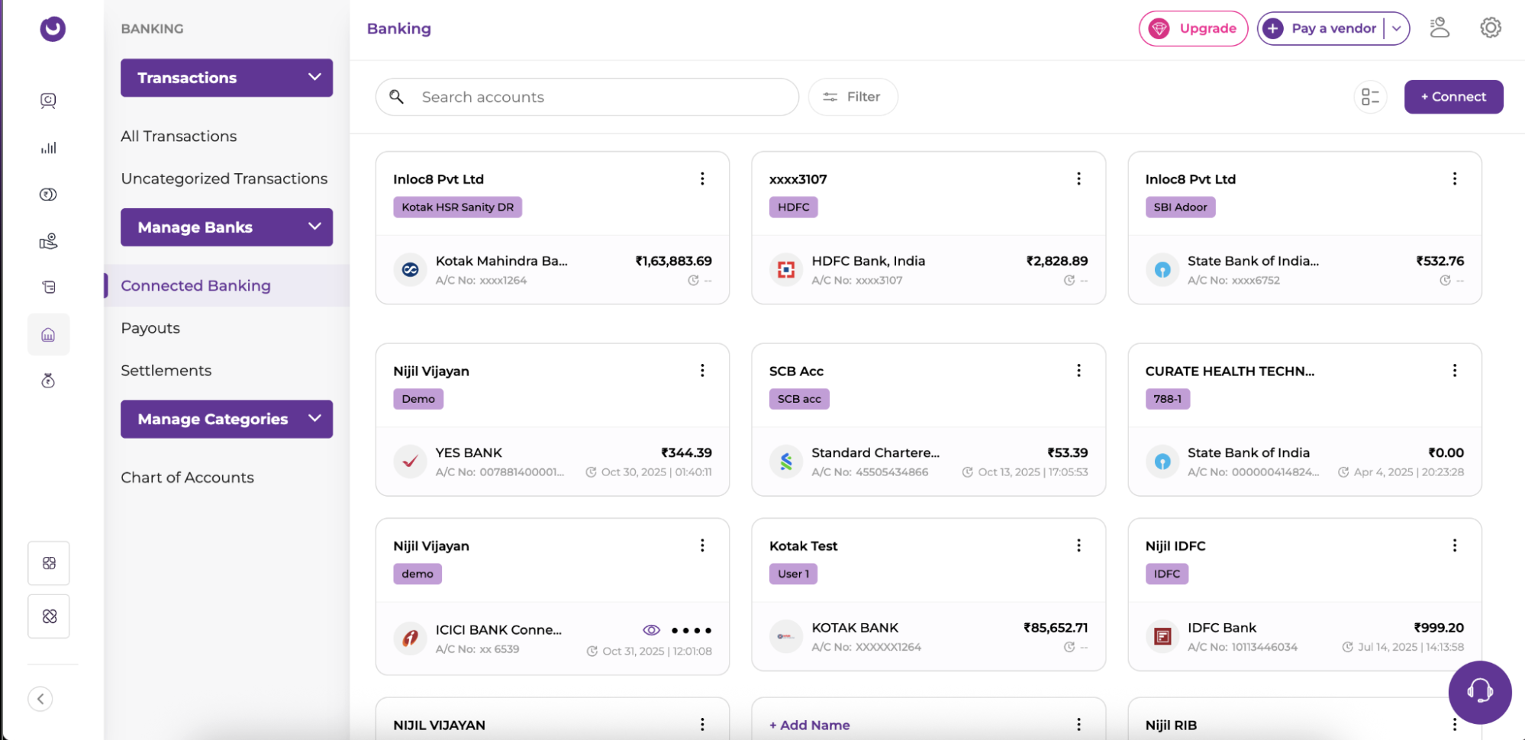Viewport: 1525px width, 740px height.
Task: Open more options on Kotak Test card
Action: coord(1078,545)
